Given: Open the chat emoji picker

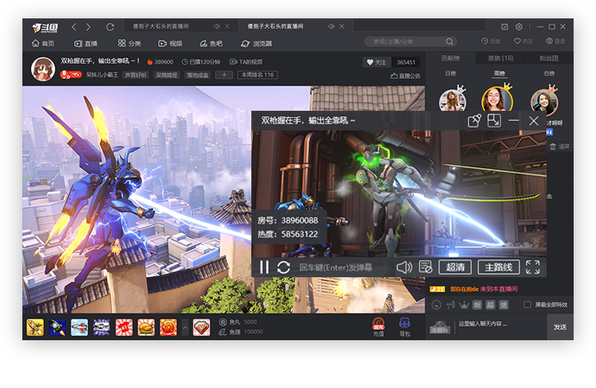Looking at the screenshot, I should pyautogui.click(x=436, y=304).
